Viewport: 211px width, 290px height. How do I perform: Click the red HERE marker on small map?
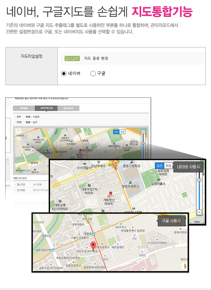[x=80, y=150]
